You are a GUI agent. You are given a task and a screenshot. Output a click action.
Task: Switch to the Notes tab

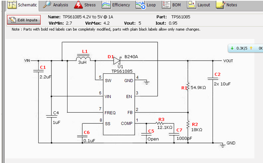[x=227, y=5]
